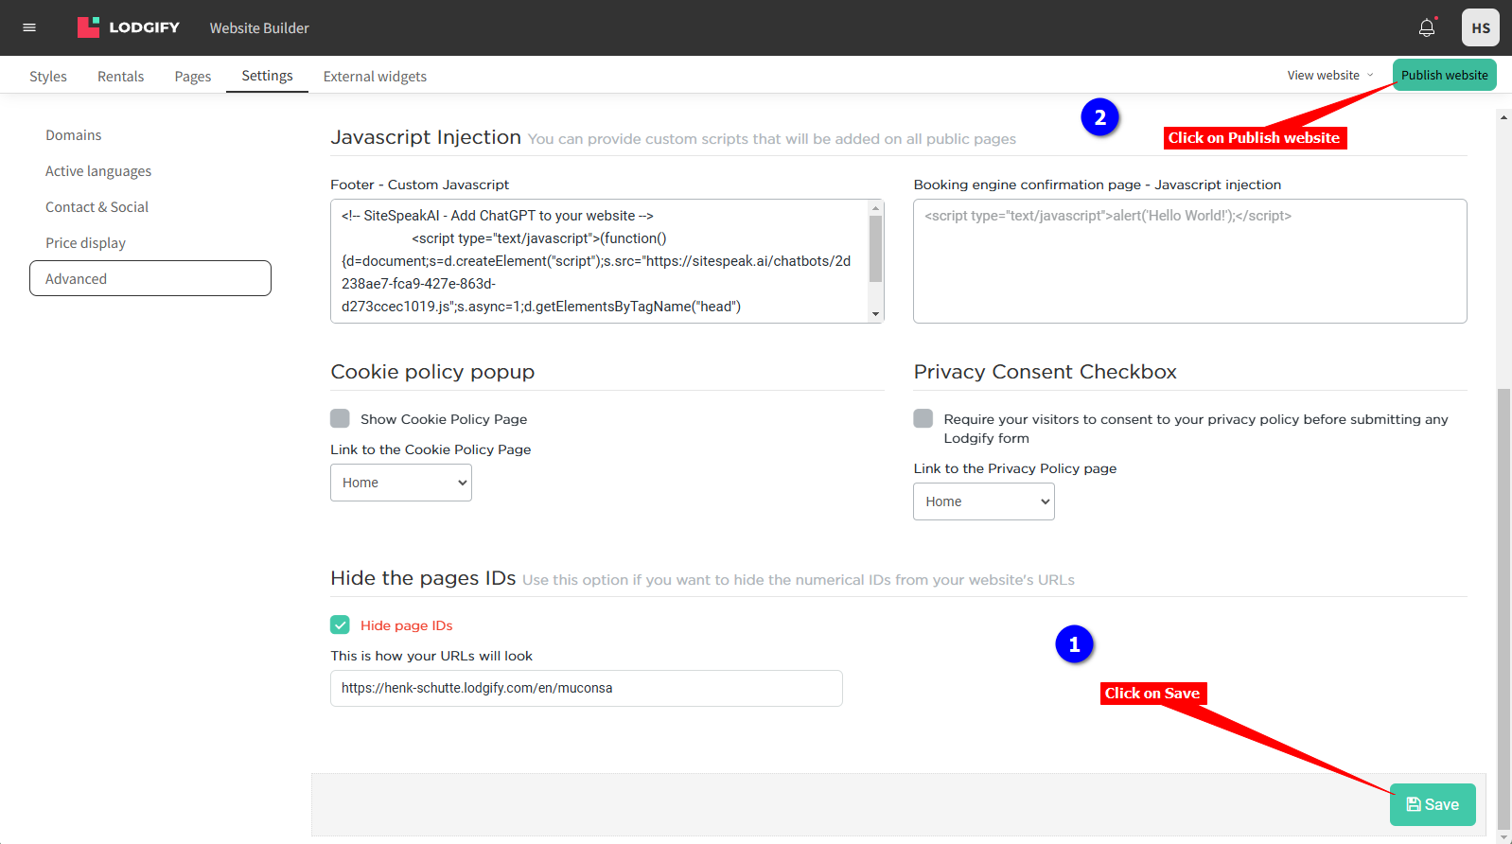This screenshot has height=844, width=1512.
Task: Open Domains settings in sidebar
Action: [74, 135]
